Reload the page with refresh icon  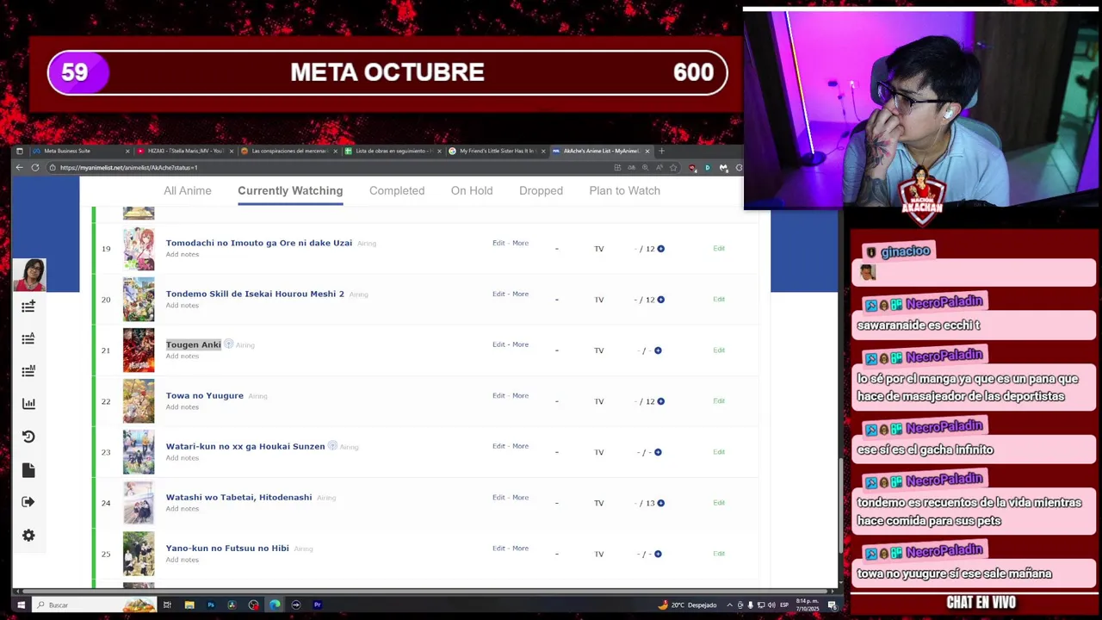(x=35, y=167)
